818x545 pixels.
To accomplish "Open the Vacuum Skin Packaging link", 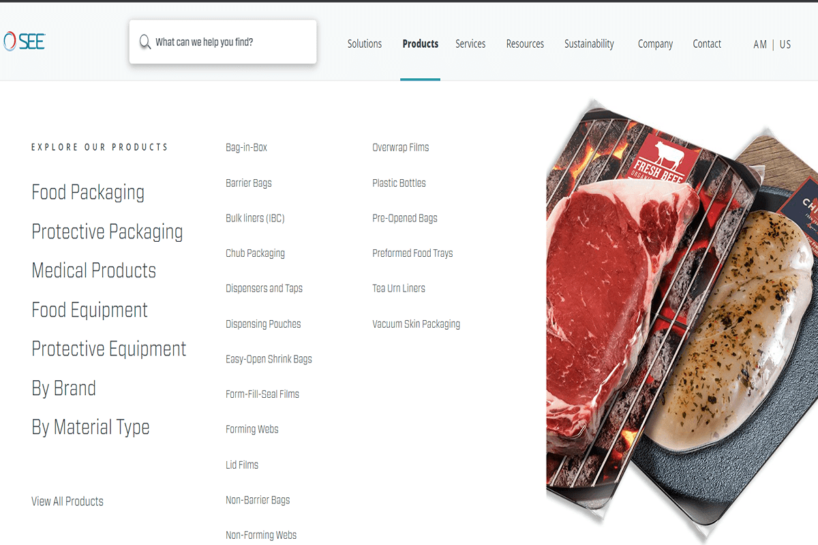I will [x=416, y=324].
